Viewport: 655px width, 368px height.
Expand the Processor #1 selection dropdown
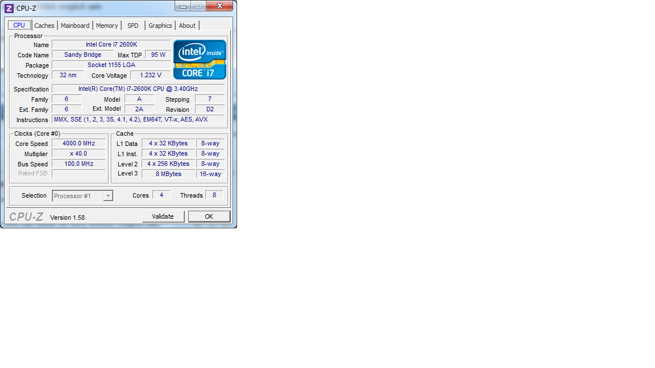[x=108, y=196]
